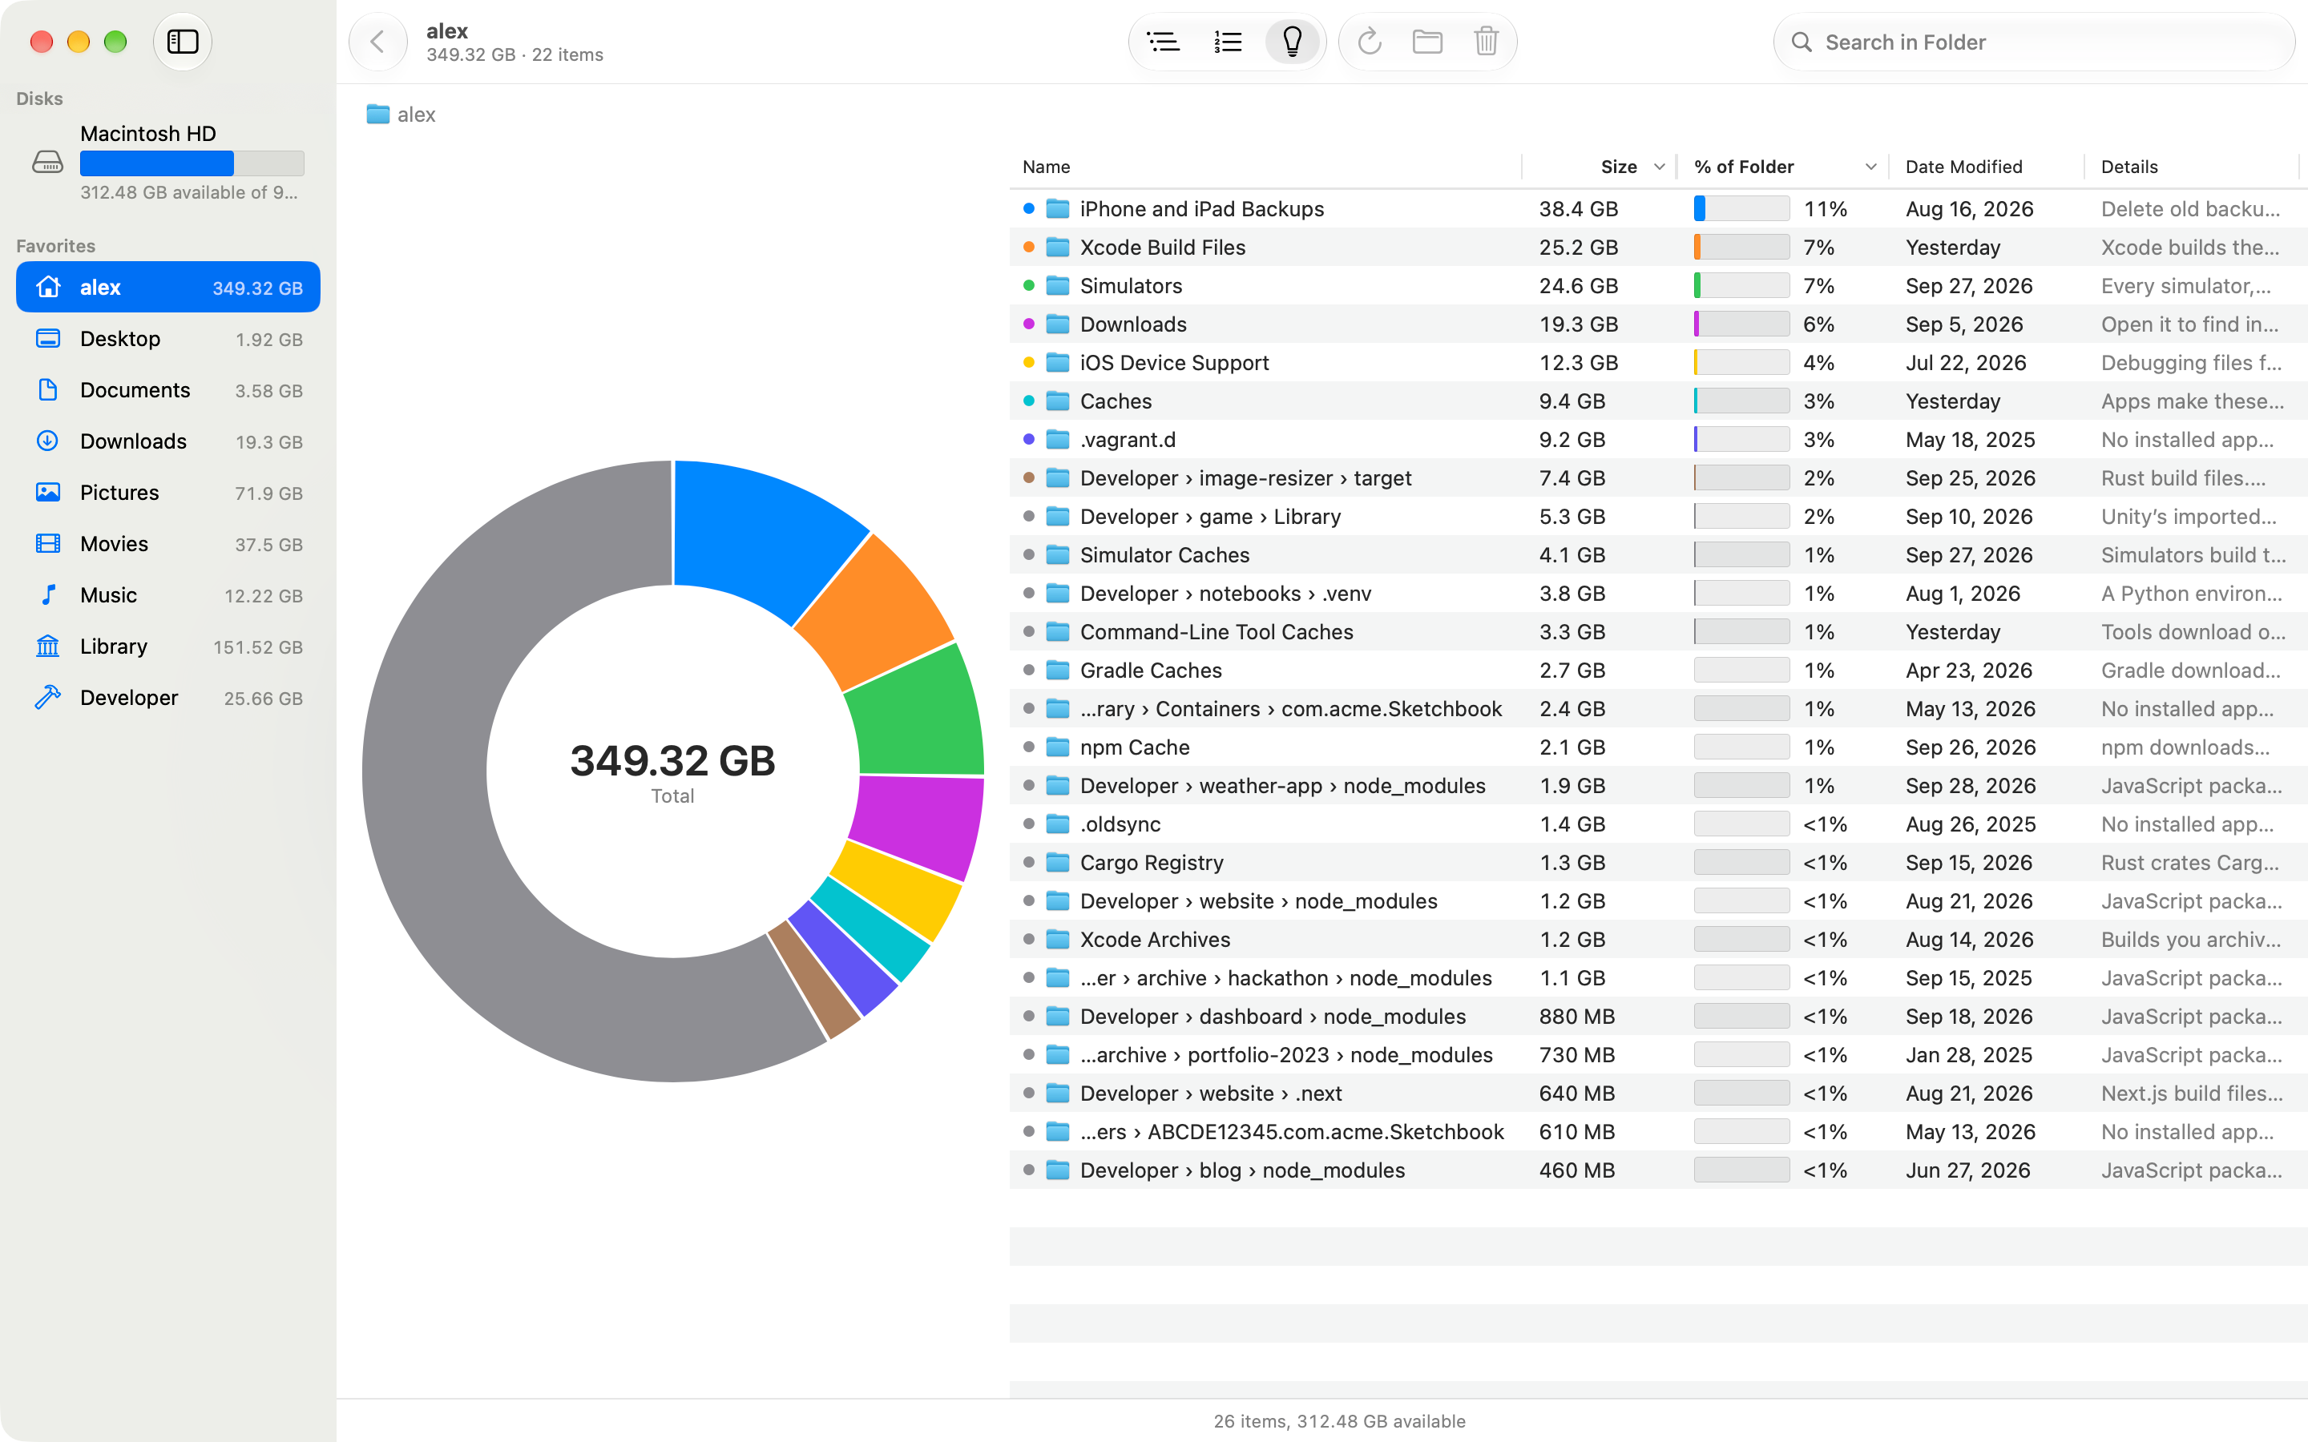
Task: Switch to numbered list view icon
Action: click(1228, 42)
